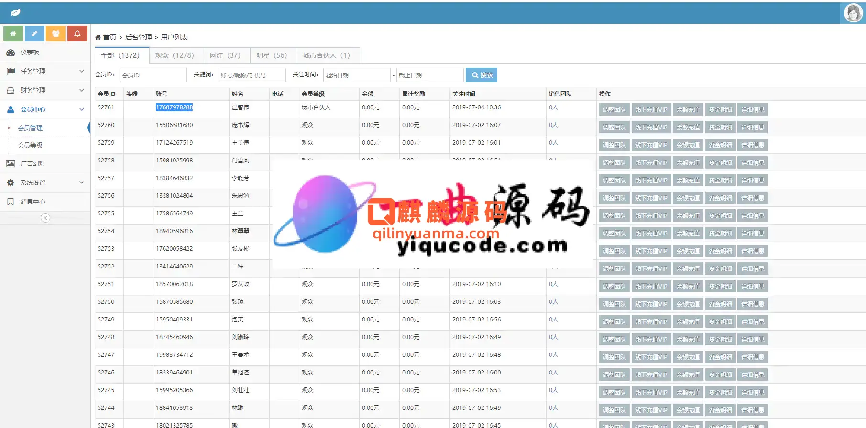Click highlighted account 17607978288
The image size is (866, 428).
pyautogui.click(x=174, y=107)
